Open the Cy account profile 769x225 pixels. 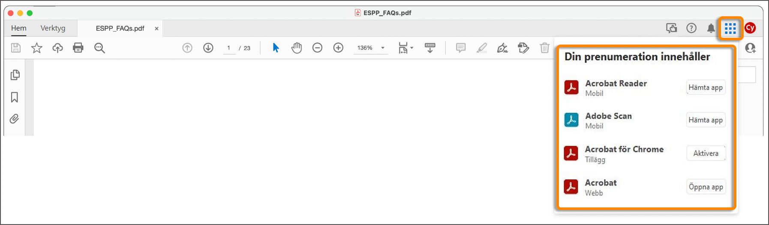point(750,28)
